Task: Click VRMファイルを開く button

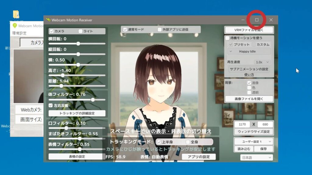Action: coord(249,30)
